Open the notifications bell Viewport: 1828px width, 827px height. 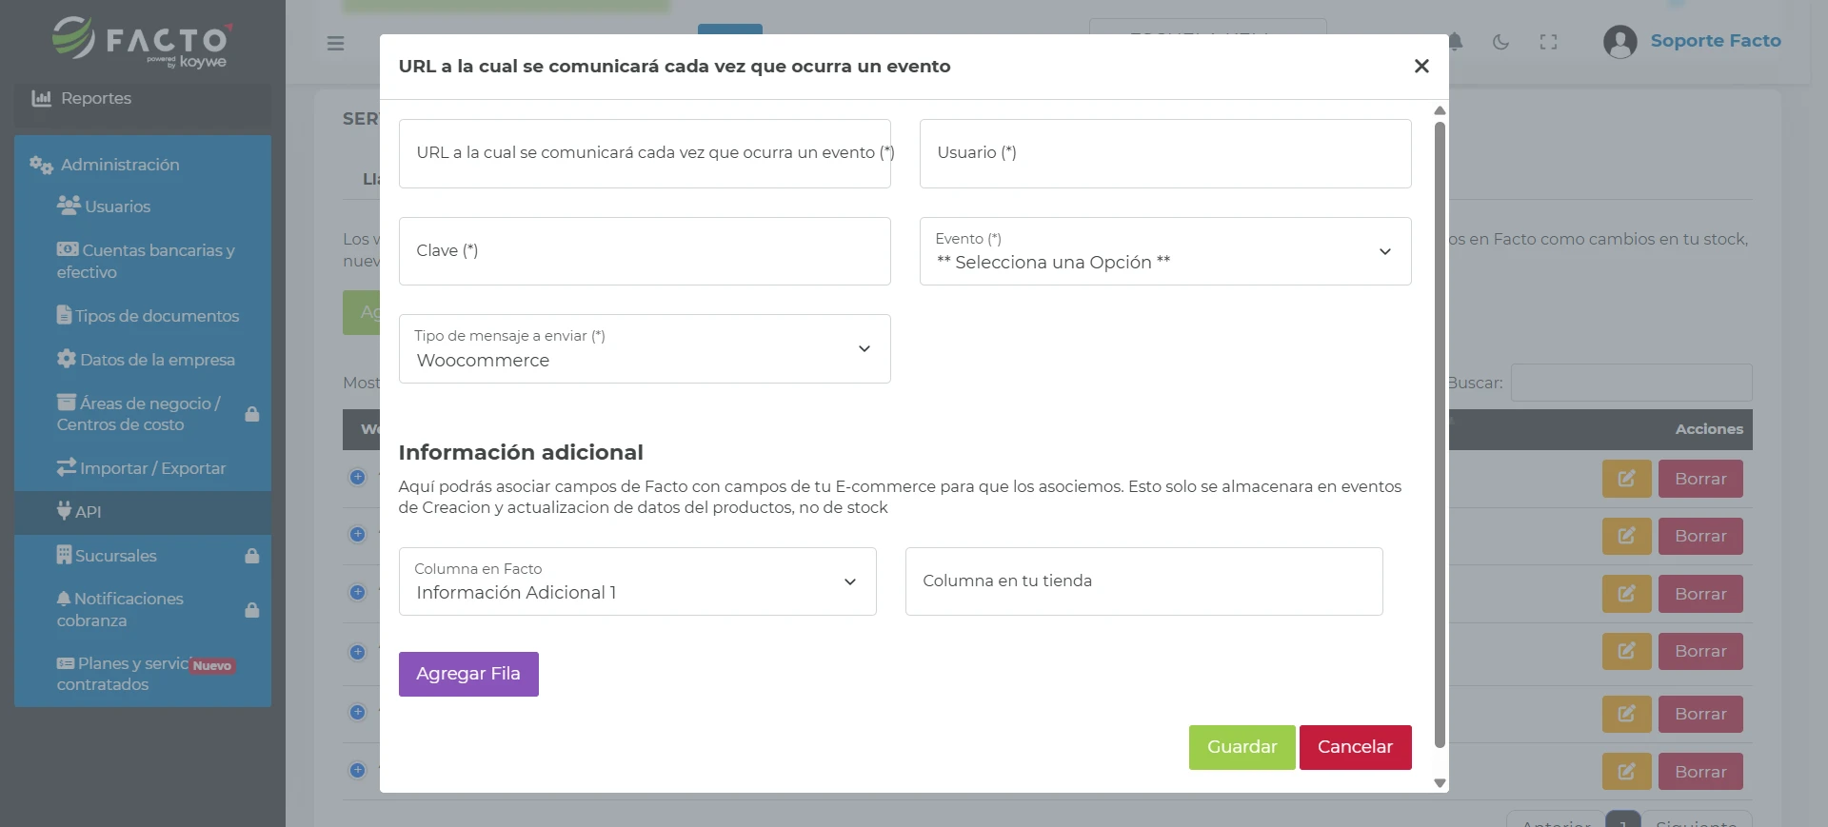[x=1456, y=42]
